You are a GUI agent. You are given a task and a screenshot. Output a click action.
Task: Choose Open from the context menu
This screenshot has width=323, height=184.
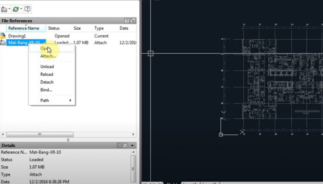pyautogui.click(x=45, y=49)
